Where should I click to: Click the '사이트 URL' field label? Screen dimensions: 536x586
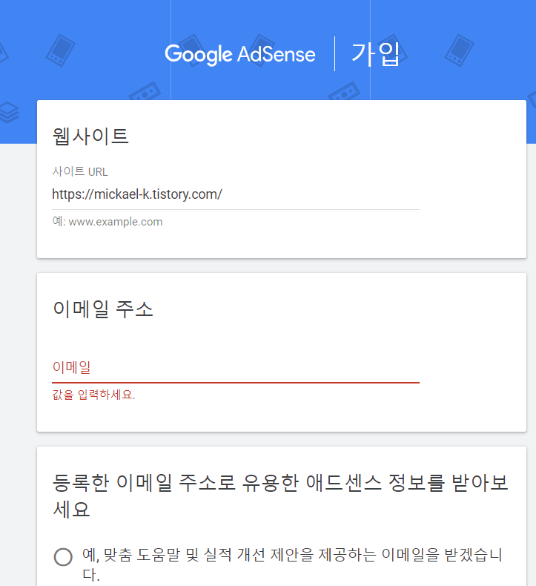tap(80, 171)
